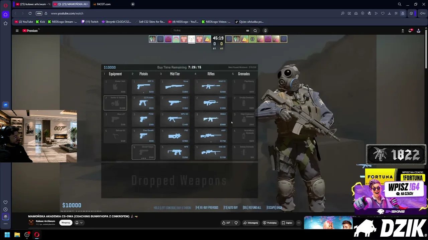Buy the Nova shotgun

pos(175,86)
